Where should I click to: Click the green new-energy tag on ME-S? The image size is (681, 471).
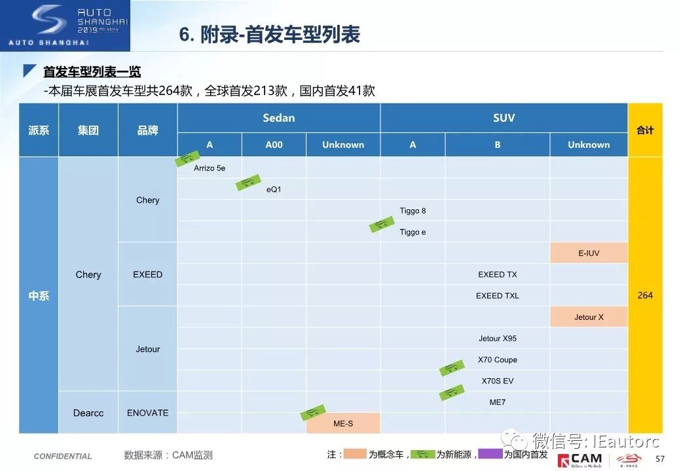313,412
